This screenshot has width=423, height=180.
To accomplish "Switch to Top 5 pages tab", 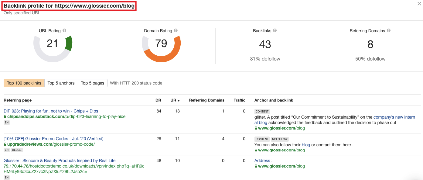I will [x=93, y=83].
